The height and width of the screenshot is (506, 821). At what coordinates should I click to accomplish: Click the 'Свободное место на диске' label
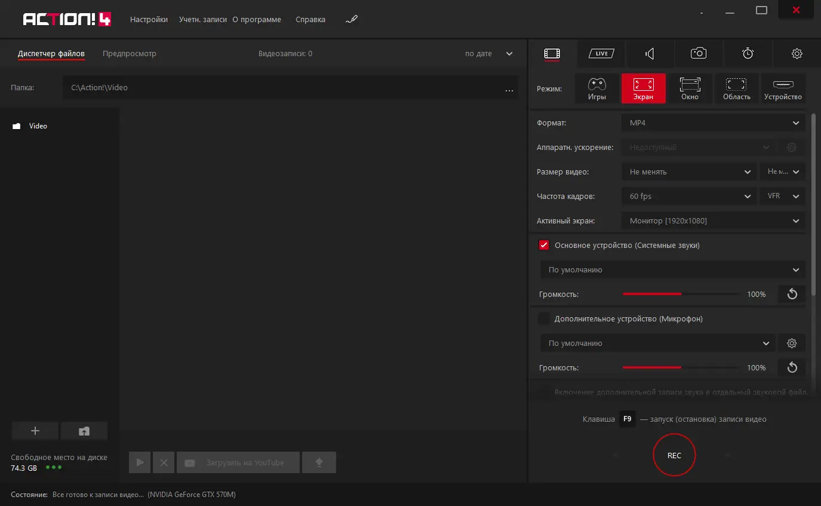point(59,458)
